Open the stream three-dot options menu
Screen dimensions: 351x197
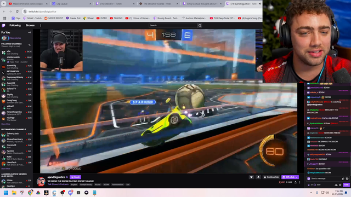[x=300, y=182]
